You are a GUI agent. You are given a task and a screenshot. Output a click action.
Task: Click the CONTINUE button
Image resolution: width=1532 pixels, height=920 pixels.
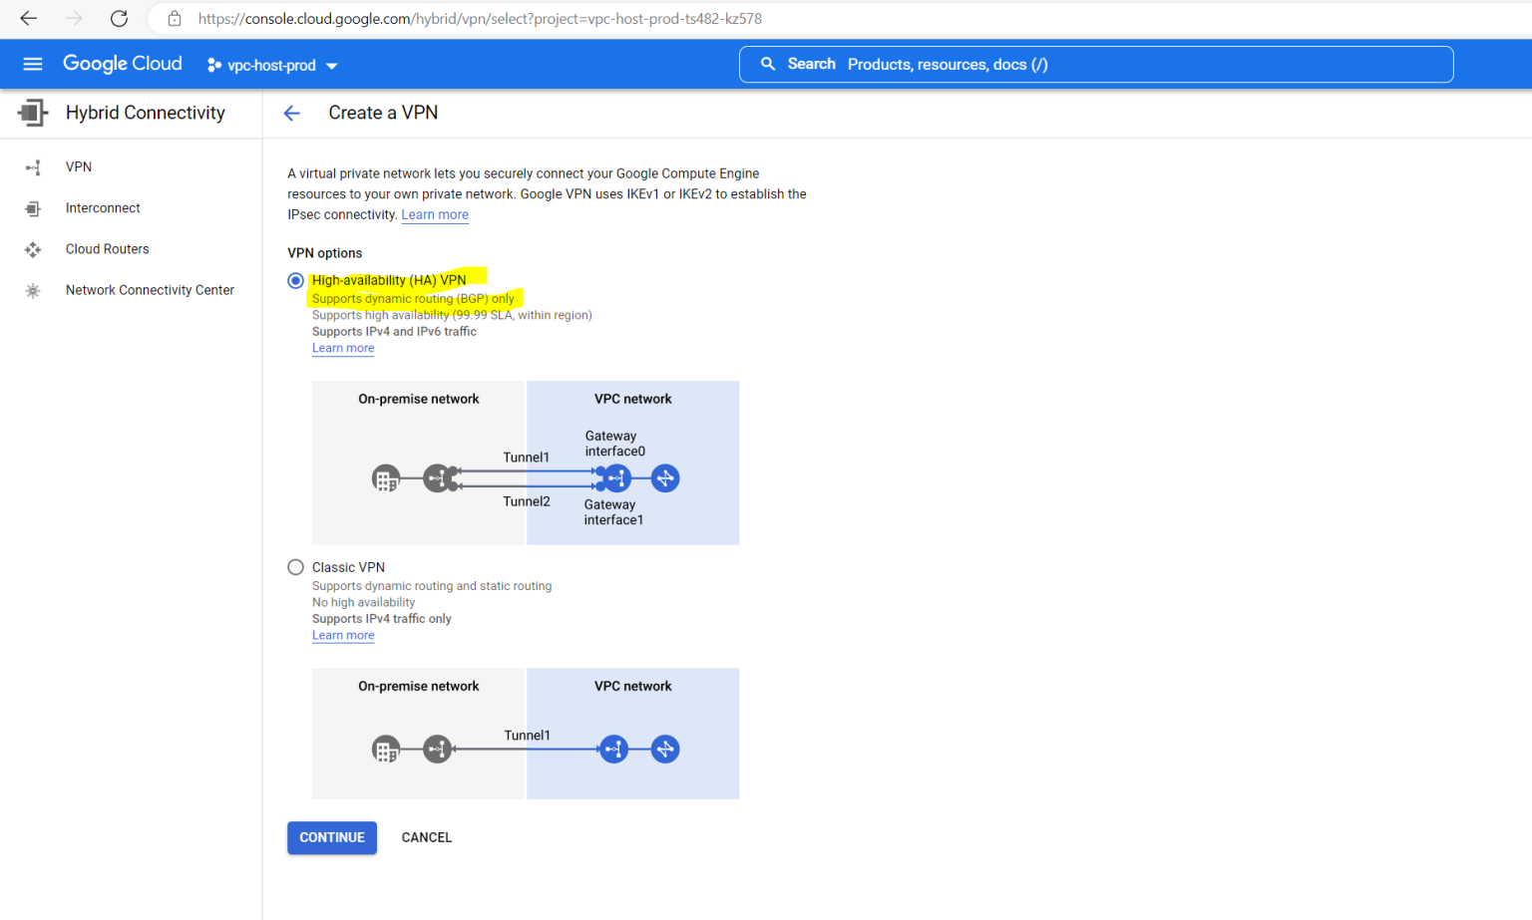coord(331,837)
